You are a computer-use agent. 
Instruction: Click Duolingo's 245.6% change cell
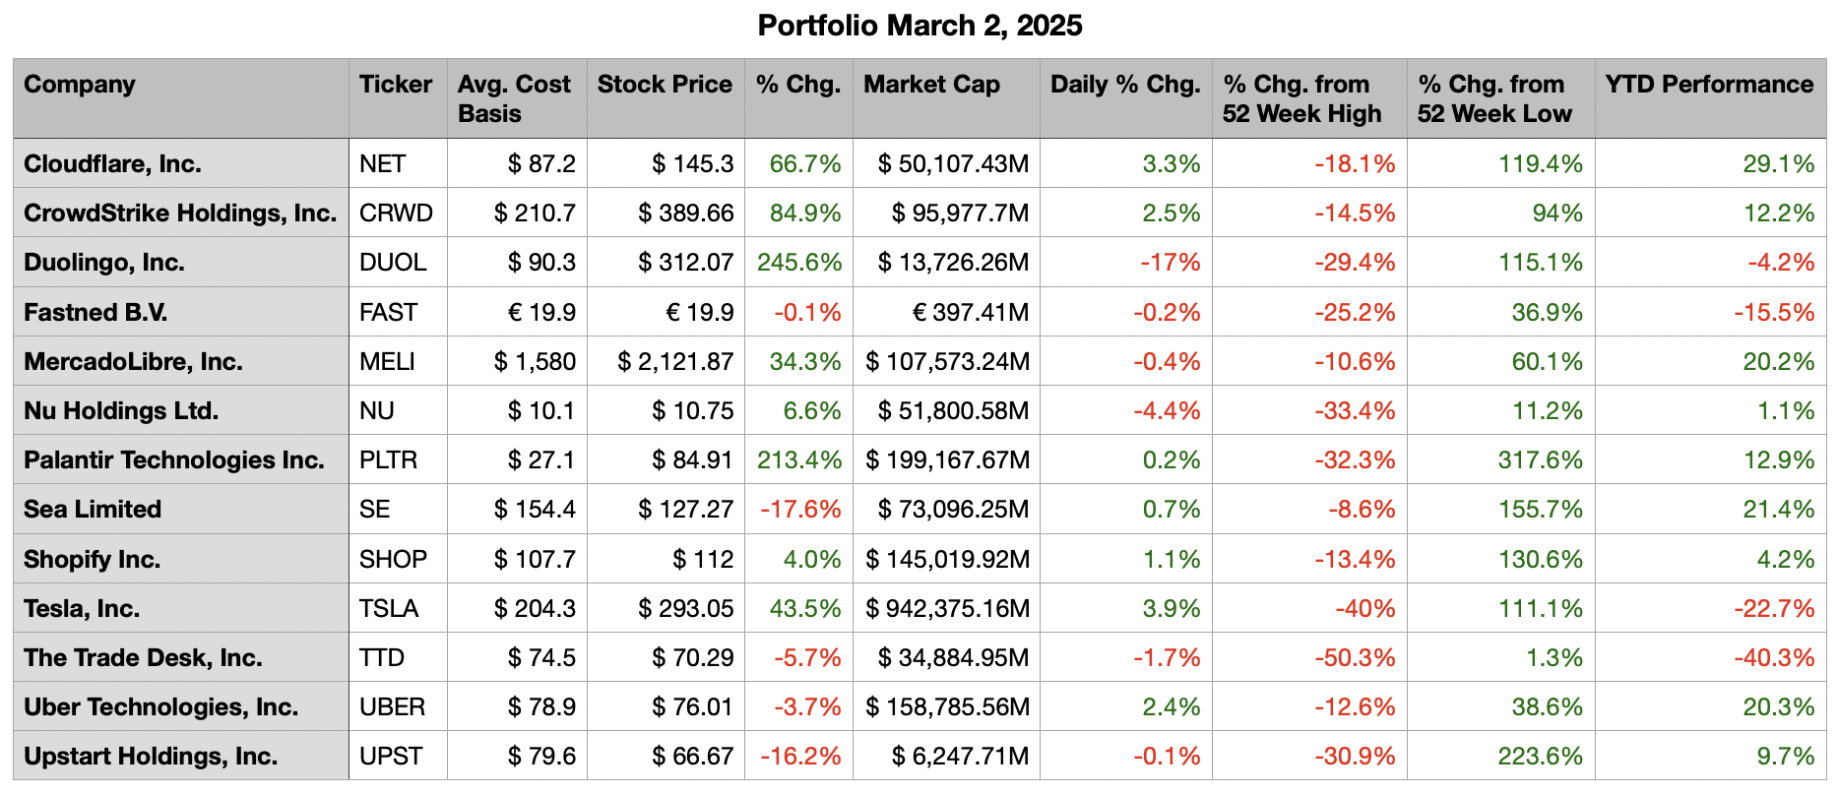coord(799,263)
